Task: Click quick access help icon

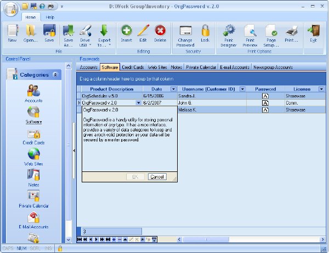Action: 42,6
